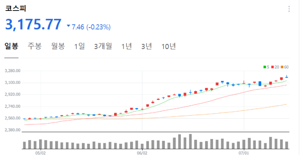Open the three-dot more options menu
The image size is (300, 155).
click(x=289, y=9)
